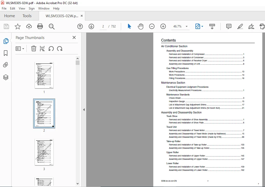Open the Help menu
This screenshot has height=187, width=265.
click(56, 8)
